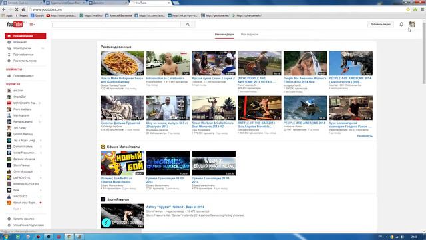Click Развернуть to expand recommendations
The height and width of the screenshot is (240, 426).
365,136
